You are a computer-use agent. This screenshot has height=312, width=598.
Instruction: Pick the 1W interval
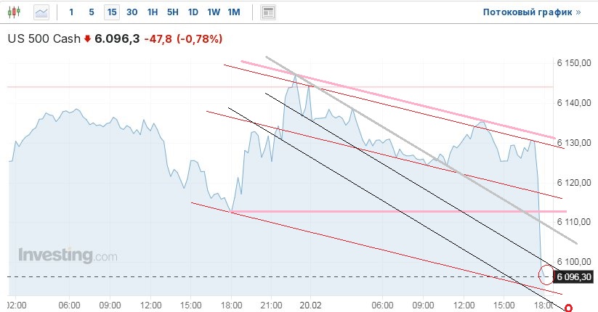pos(213,12)
